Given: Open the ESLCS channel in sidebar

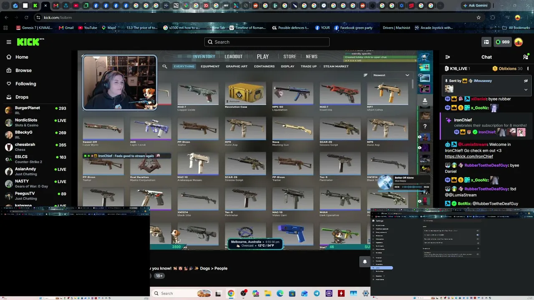Looking at the screenshot, I should pos(36,159).
